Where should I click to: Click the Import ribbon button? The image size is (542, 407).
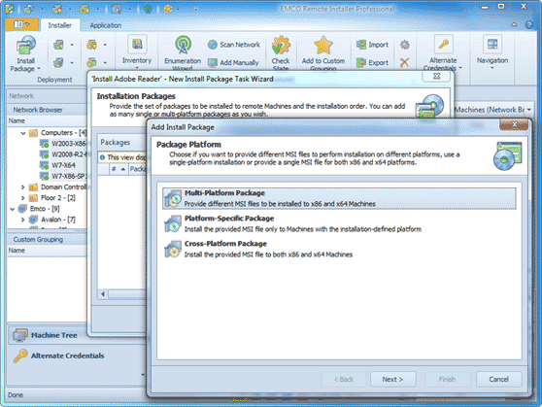[x=372, y=45]
